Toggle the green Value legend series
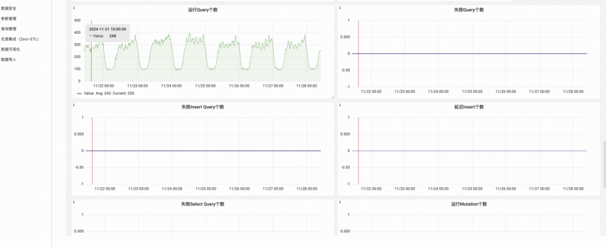This screenshot has height=247, width=607. click(88, 93)
